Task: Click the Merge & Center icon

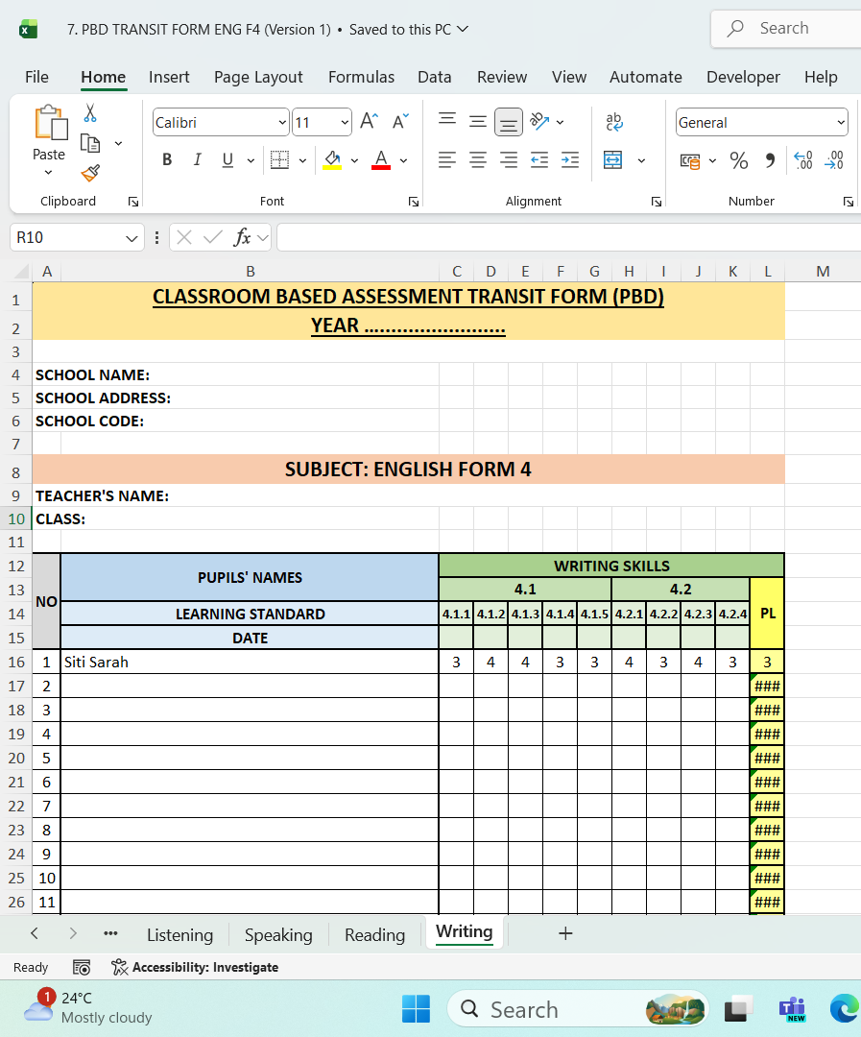Action: tap(613, 160)
